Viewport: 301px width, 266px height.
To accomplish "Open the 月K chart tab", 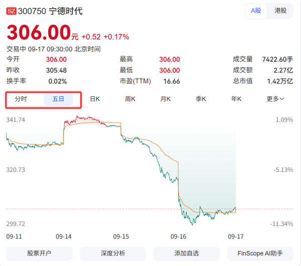I will point(166,99).
